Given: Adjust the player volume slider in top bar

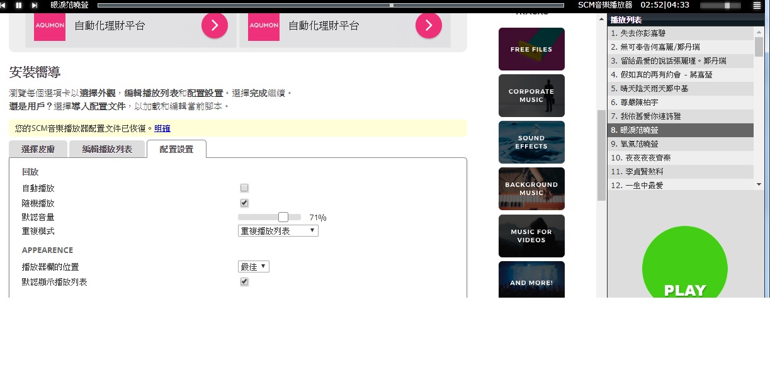Looking at the screenshot, I should point(720,5).
